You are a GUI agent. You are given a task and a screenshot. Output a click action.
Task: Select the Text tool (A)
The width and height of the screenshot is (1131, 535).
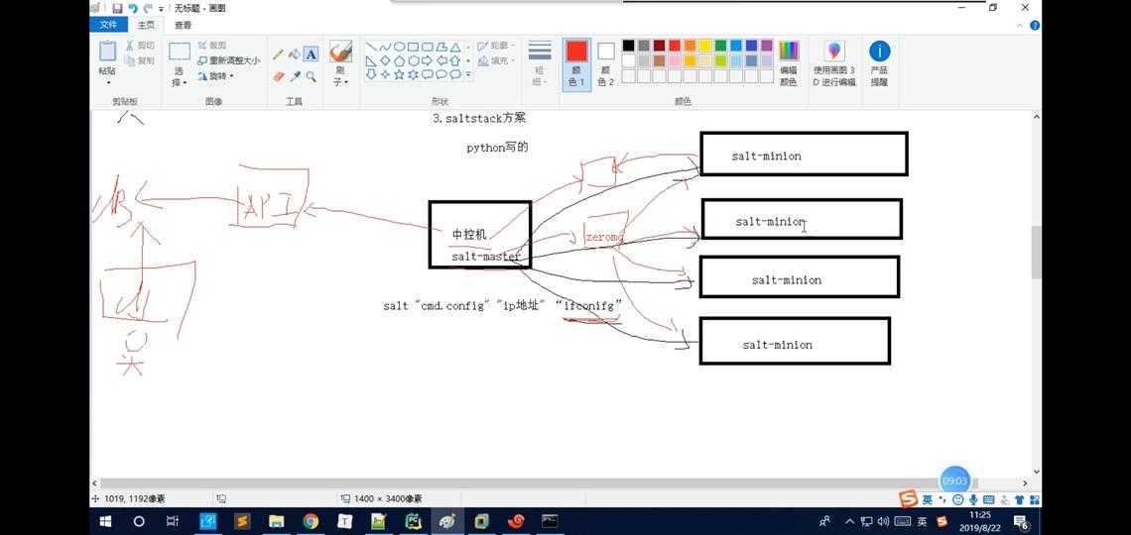(311, 54)
